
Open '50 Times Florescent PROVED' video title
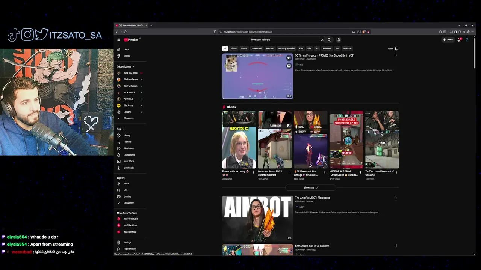click(x=324, y=55)
